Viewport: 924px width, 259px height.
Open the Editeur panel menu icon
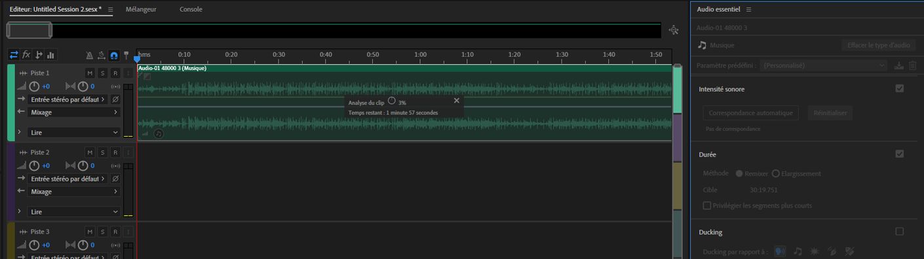tap(110, 10)
